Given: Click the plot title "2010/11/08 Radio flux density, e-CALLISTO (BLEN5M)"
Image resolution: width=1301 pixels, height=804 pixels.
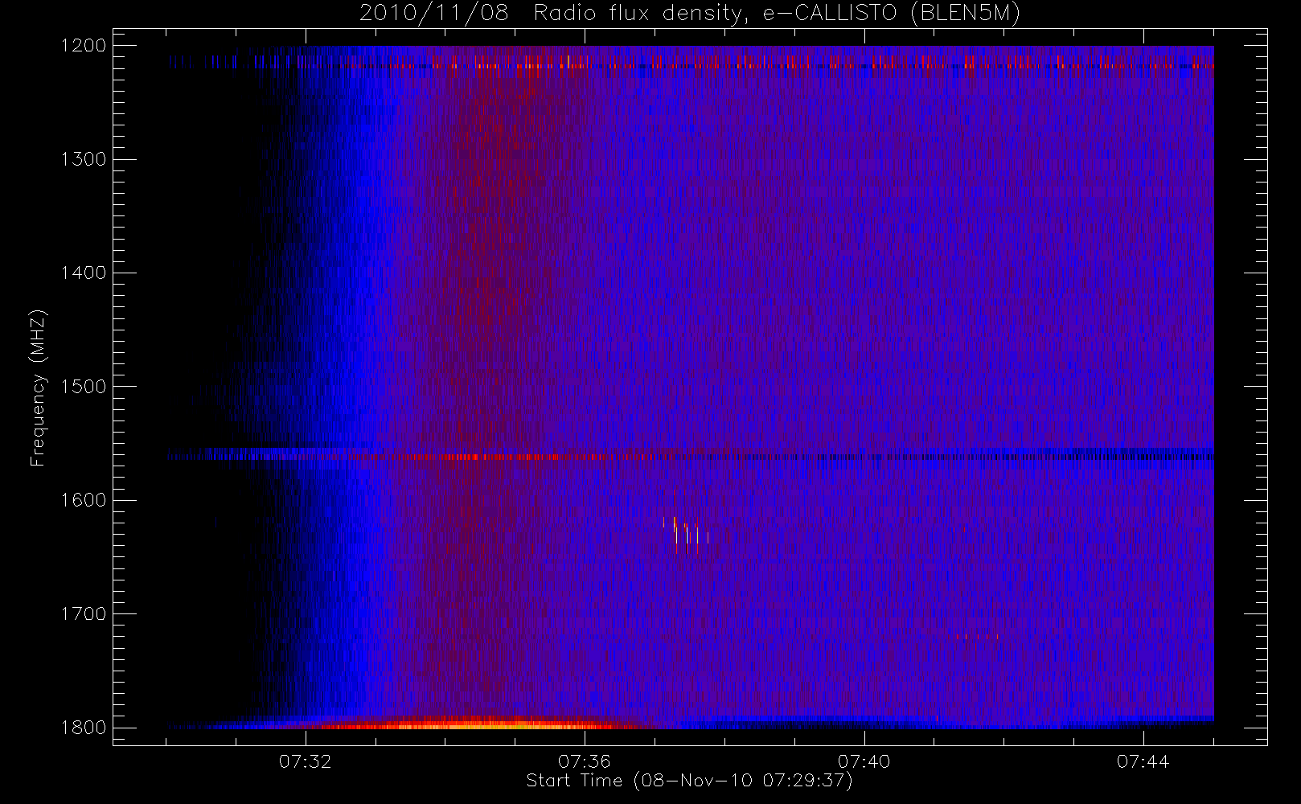Looking at the screenshot, I should pyautogui.click(x=690, y=14).
